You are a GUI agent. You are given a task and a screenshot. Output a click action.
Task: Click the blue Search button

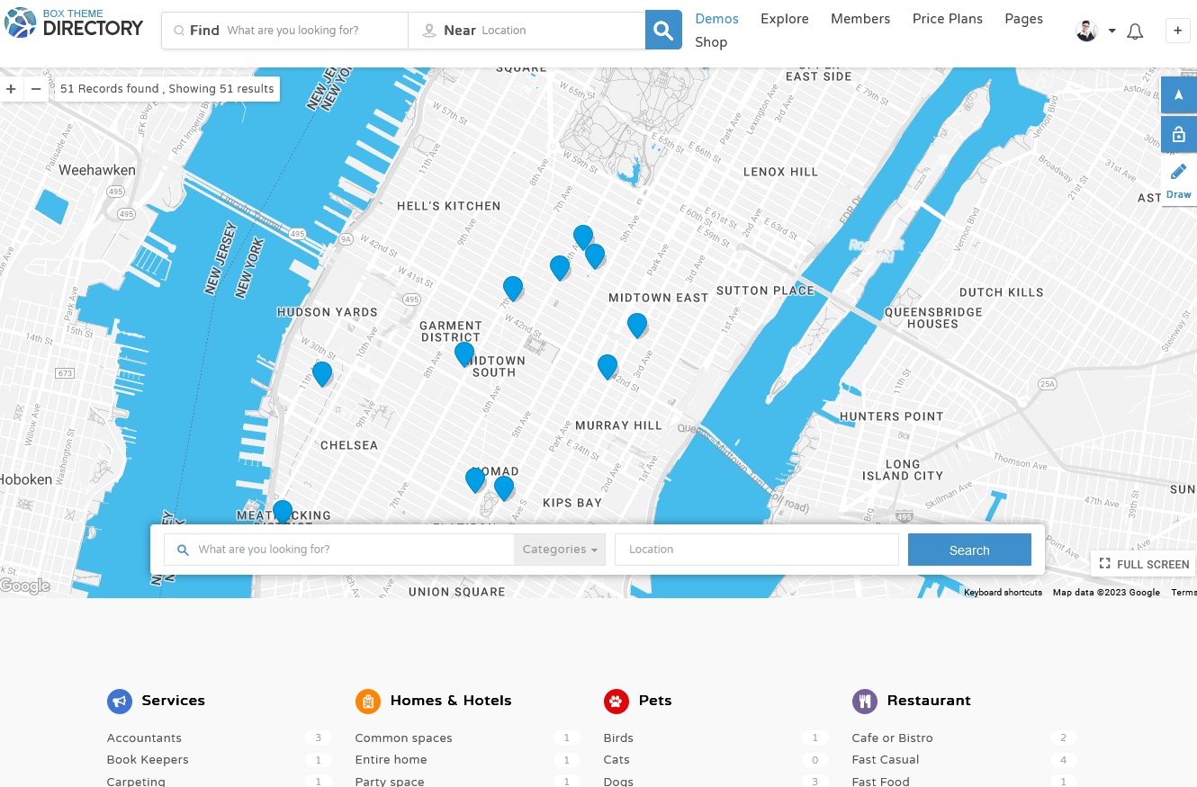tap(969, 550)
